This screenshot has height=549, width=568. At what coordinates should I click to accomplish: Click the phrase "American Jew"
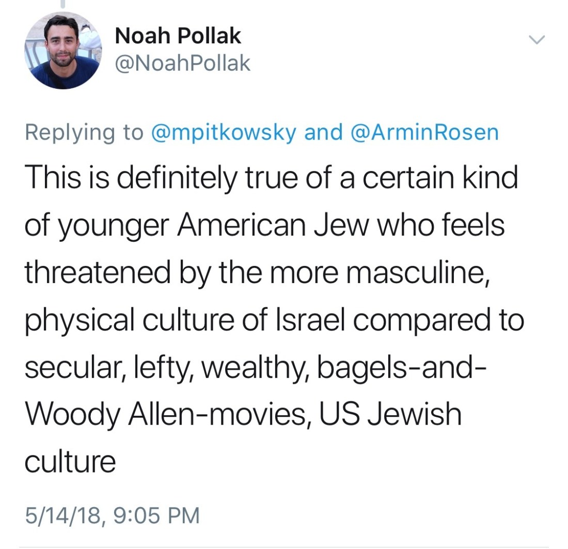pos(276,225)
